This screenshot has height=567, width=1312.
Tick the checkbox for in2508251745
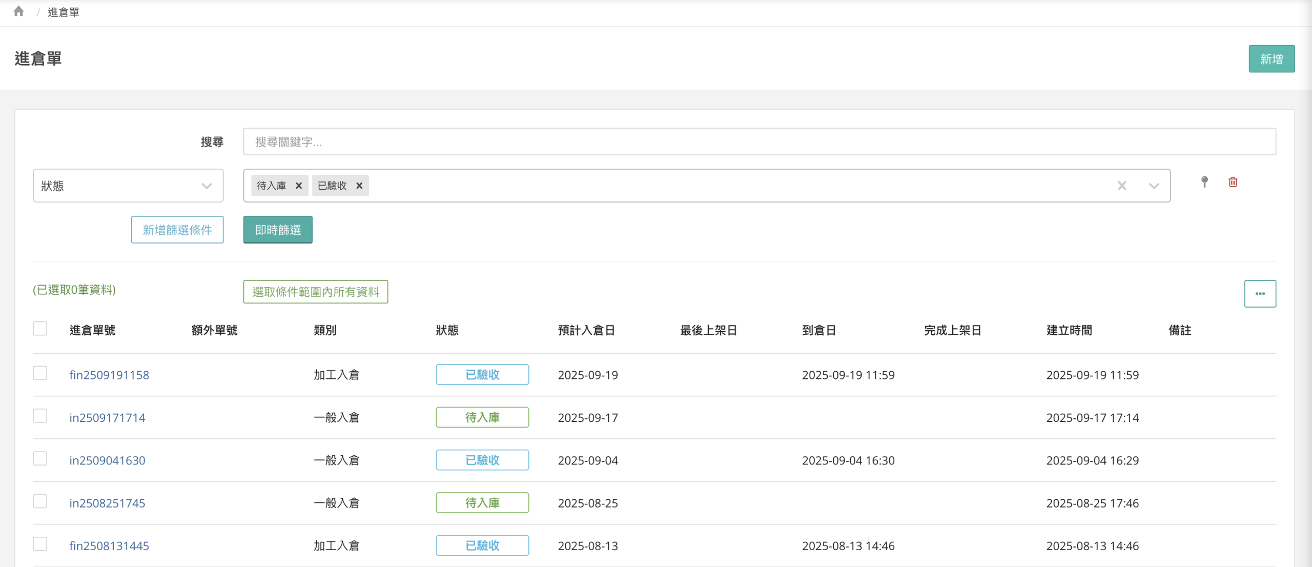(x=40, y=501)
